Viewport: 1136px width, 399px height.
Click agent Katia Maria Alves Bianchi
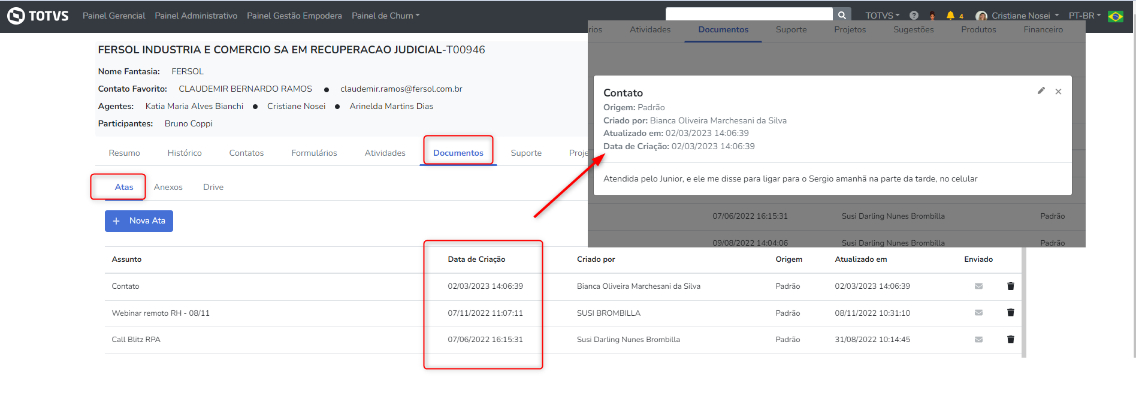coord(194,106)
